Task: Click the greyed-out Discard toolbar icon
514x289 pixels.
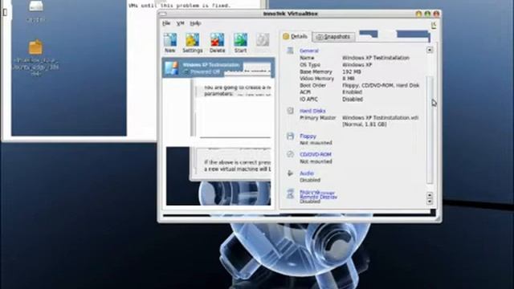Action: click(263, 40)
